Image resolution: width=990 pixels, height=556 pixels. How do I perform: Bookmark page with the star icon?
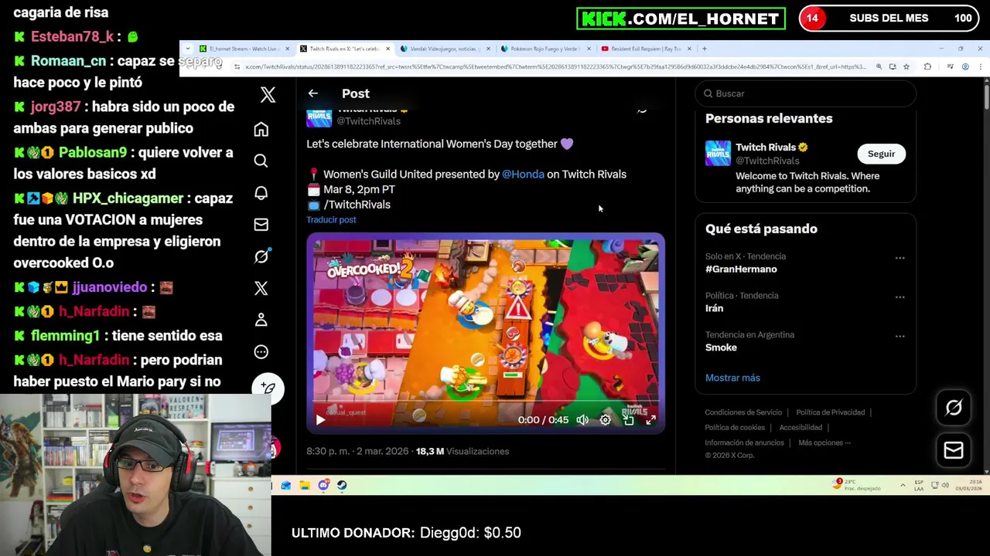click(x=906, y=67)
